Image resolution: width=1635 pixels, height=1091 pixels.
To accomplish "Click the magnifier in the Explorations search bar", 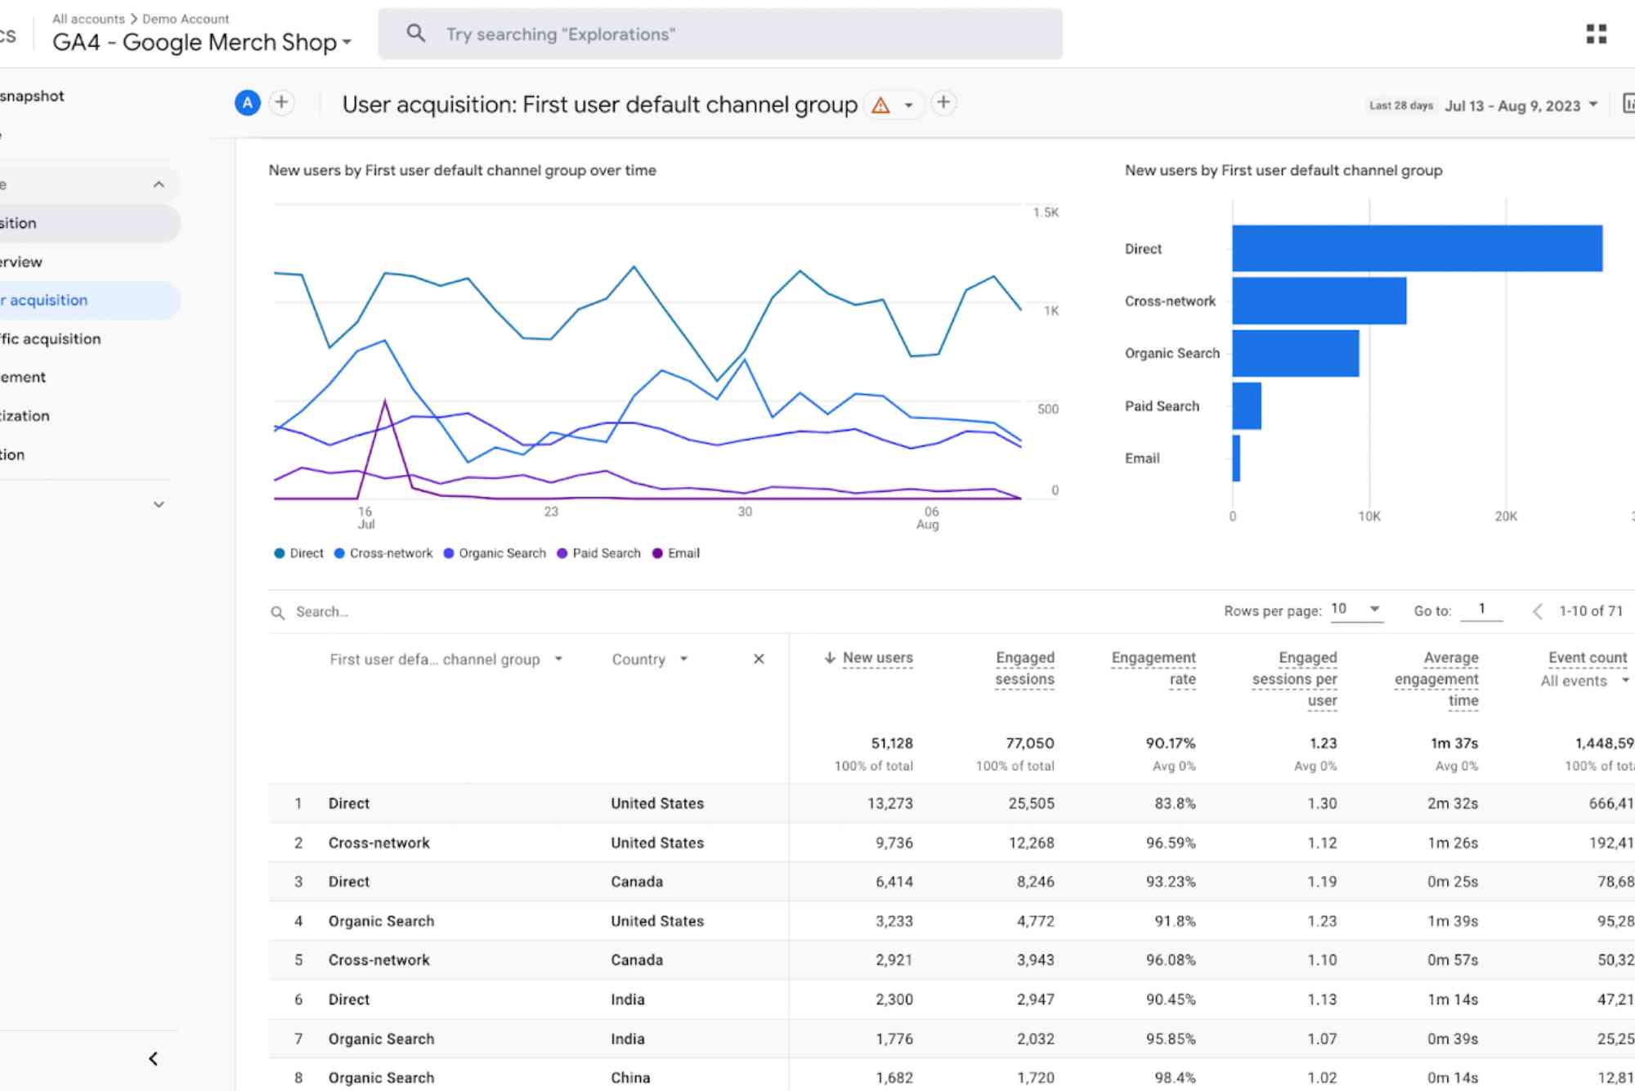I will pos(416,34).
